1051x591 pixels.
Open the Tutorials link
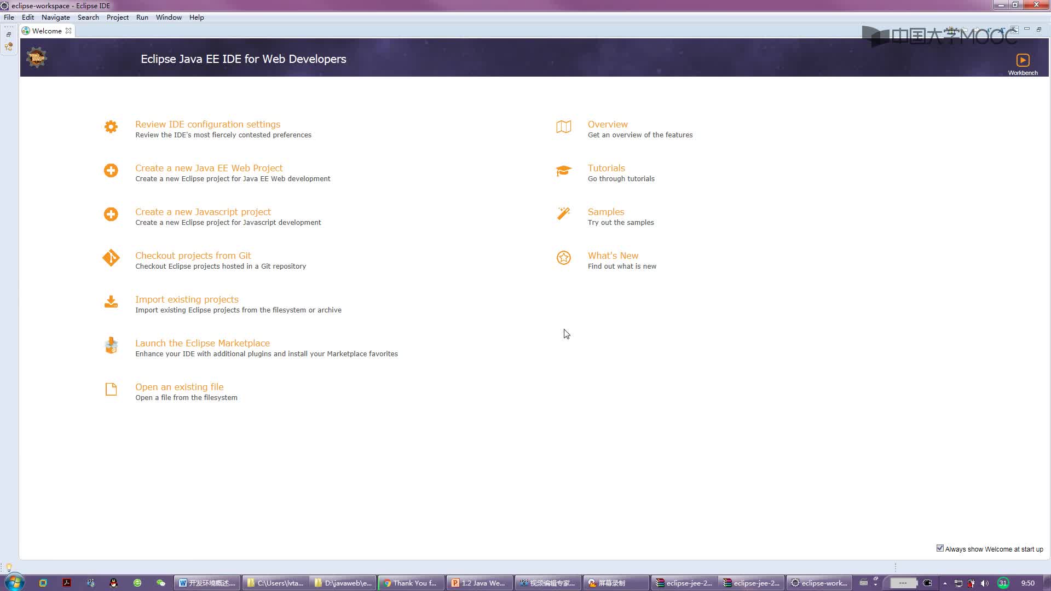click(606, 168)
